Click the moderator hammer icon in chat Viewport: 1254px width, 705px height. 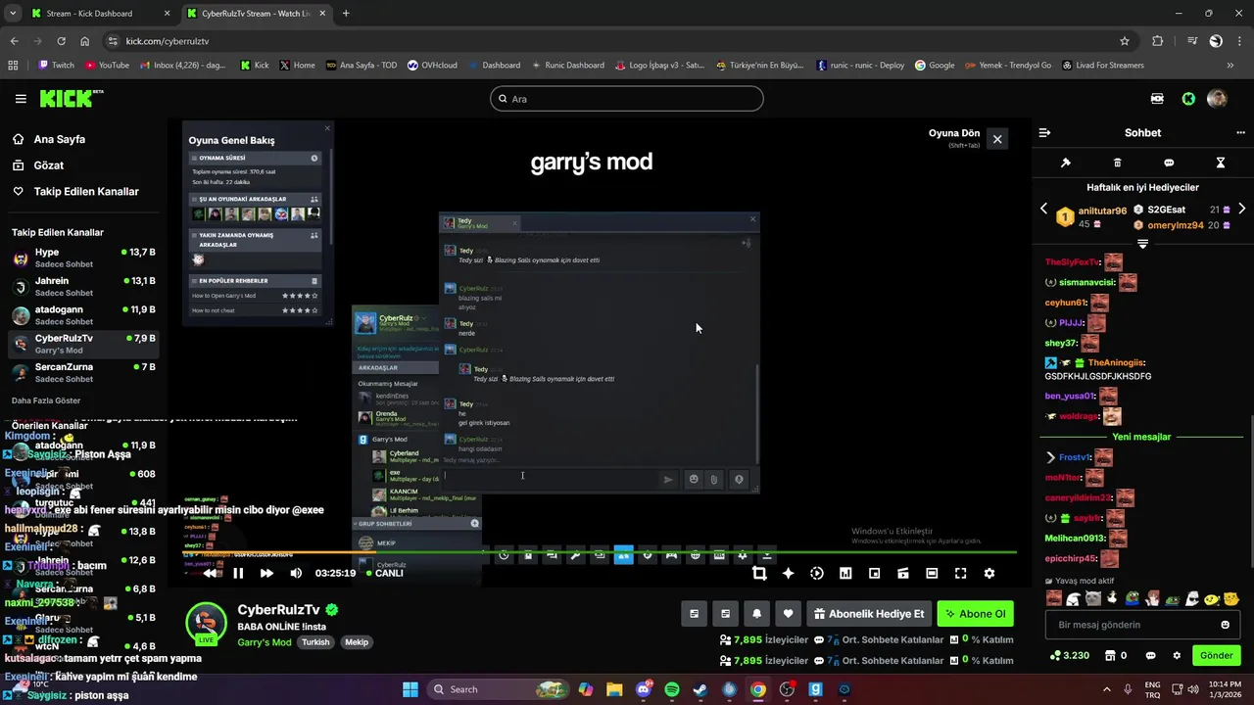pyautogui.click(x=1066, y=163)
